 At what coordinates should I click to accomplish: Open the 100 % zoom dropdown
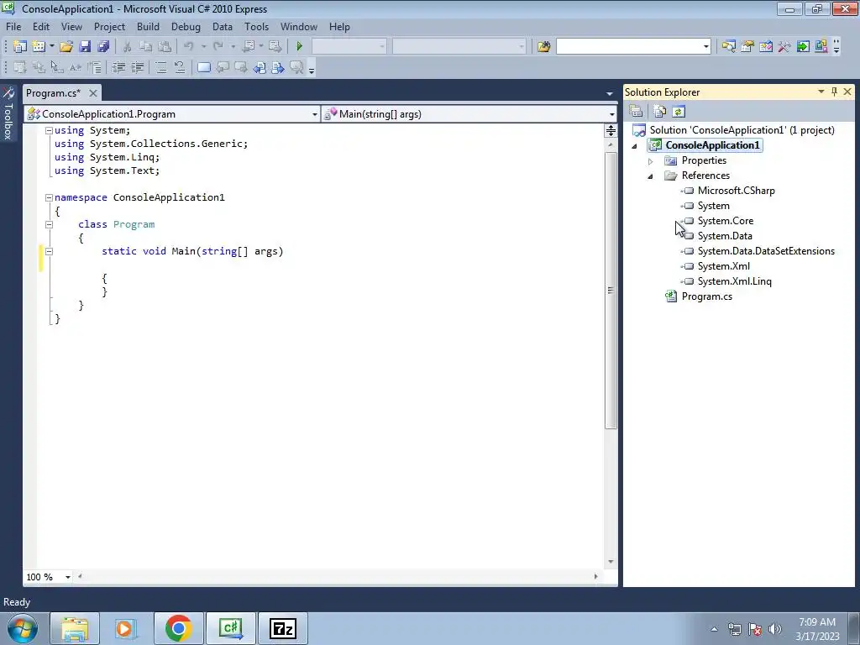pyautogui.click(x=68, y=577)
